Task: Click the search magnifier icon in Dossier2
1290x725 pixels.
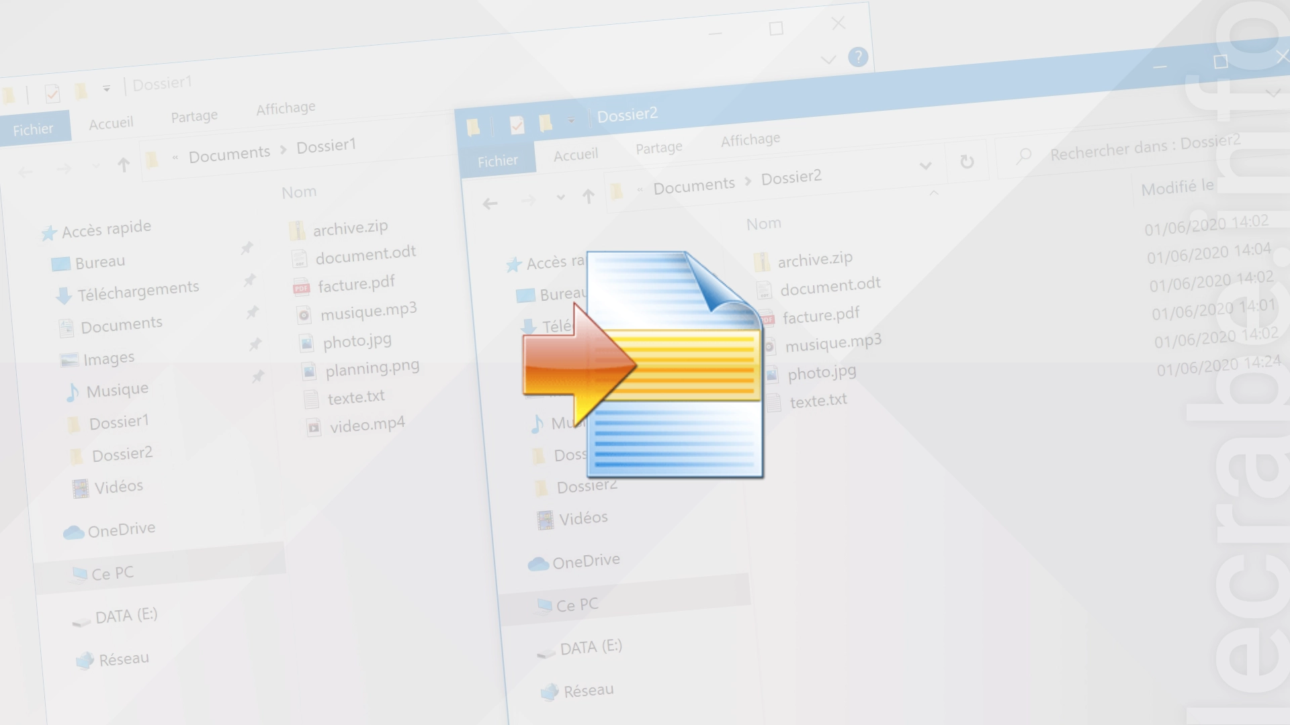Action: pos(1024,156)
